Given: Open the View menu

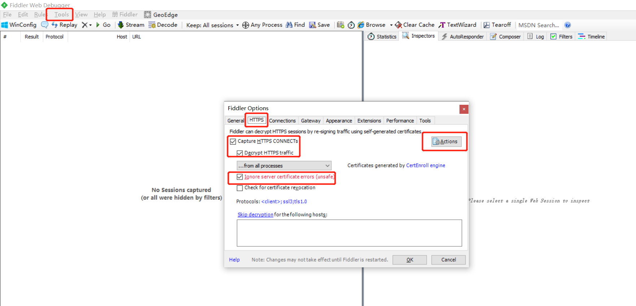Looking at the screenshot, I should [x=81, y=14].
